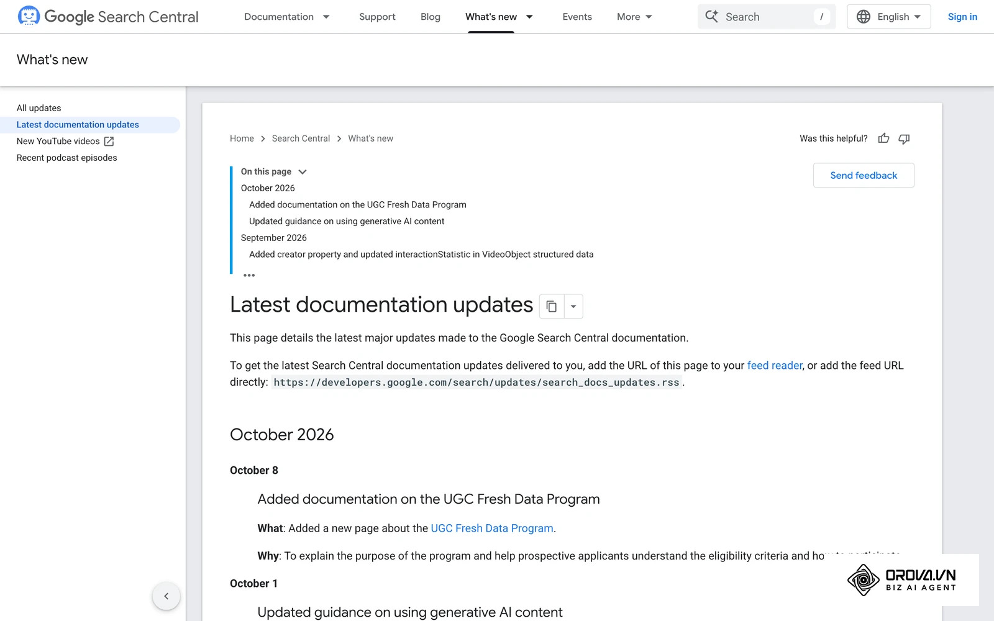This screenshot has height=621, width=994.
Task: Open the Events page
Action: pyautogui.click(x=577, y=17)
